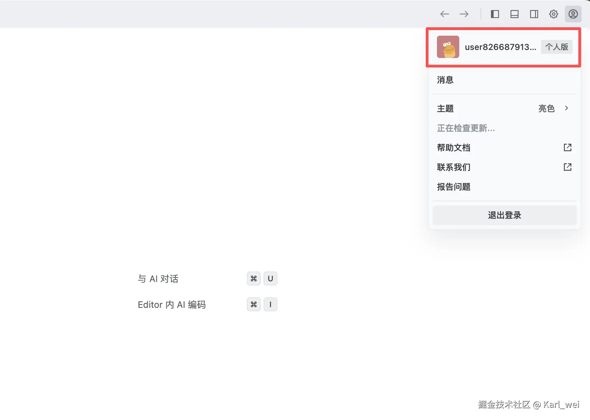This screenshot has height=420, width=590.
Task: Open the 消息 menu item
Action: coord(504,80)
